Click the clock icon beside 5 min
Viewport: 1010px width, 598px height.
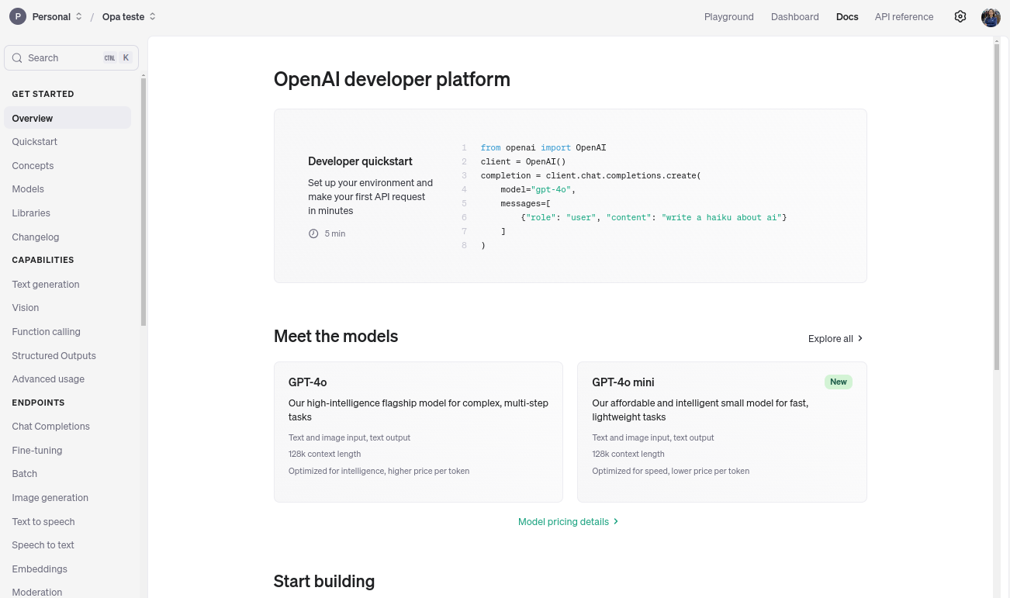313,233
